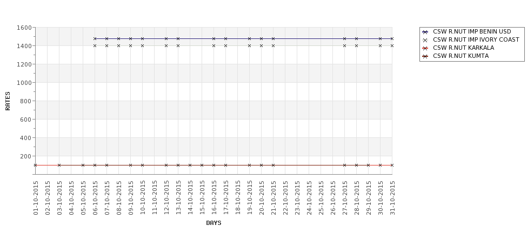527x232 pixels.
Task: Click the 03-10-2015 date label
Action: 59,198
